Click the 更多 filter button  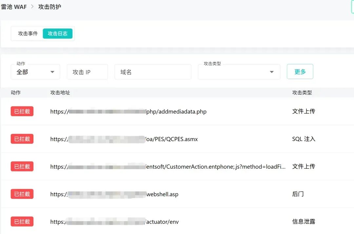click(x=300, y=71)
